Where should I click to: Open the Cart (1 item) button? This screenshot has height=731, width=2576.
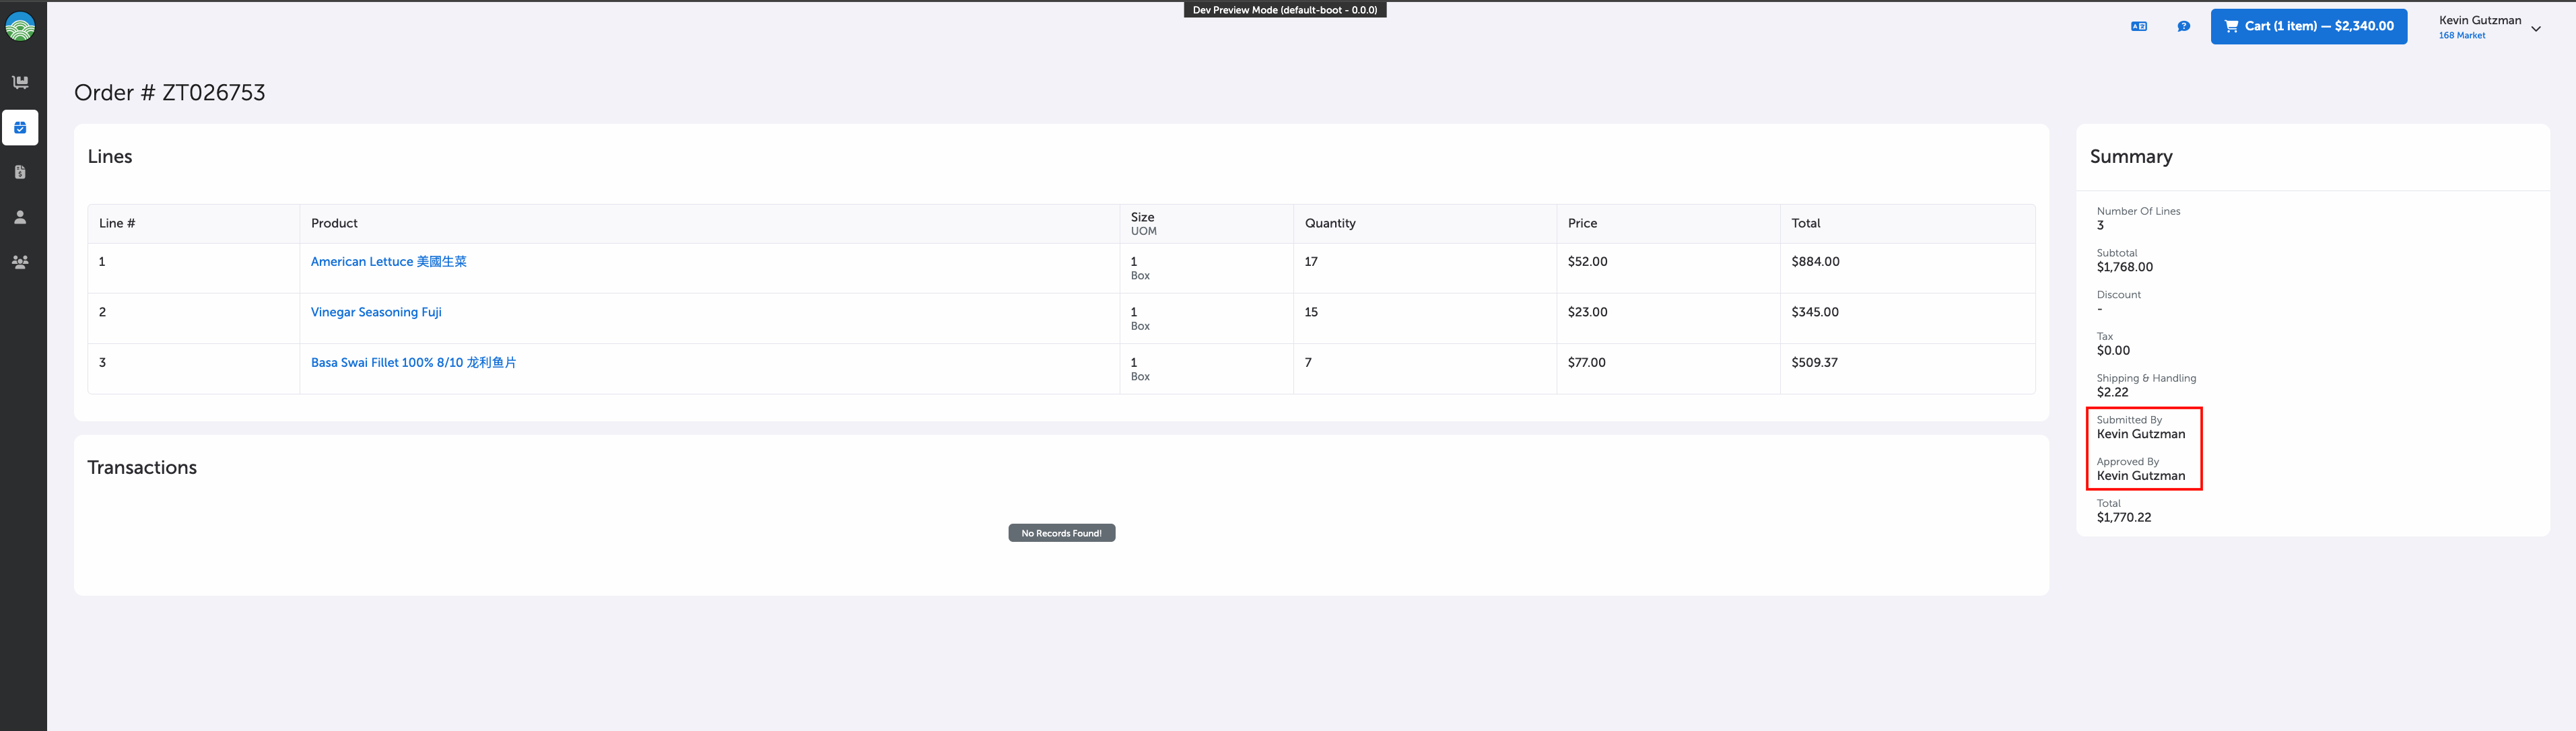[x=2308, y=27]
